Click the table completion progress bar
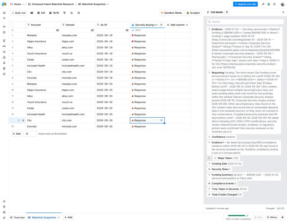Screen dimensions: 287x222 (x=236, y=216)
